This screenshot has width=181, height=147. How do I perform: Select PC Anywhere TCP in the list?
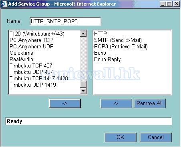pyautogui.click(x=31, y=40)
